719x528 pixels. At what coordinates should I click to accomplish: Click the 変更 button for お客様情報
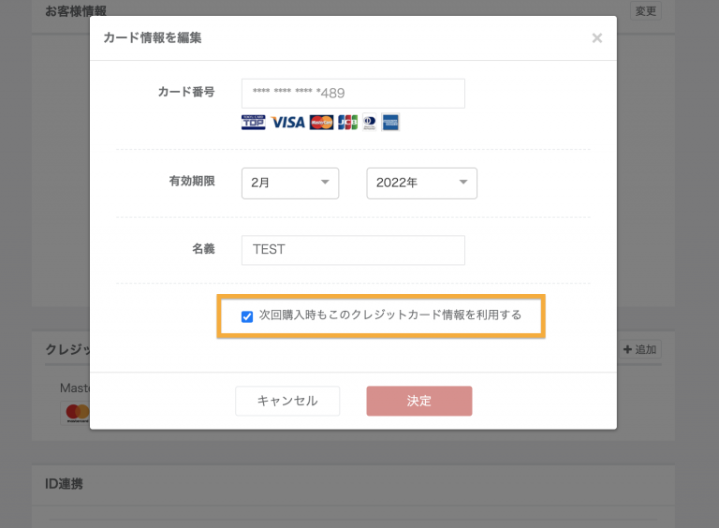(x=646, y=11)
